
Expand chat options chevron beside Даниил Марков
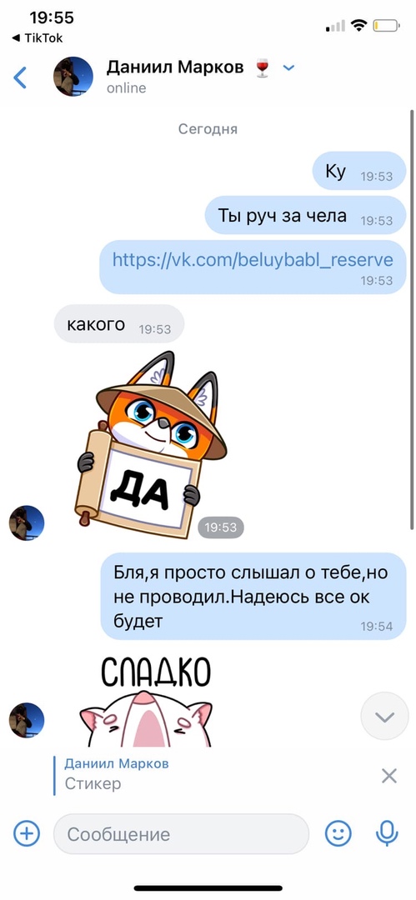tap(288, 67)
